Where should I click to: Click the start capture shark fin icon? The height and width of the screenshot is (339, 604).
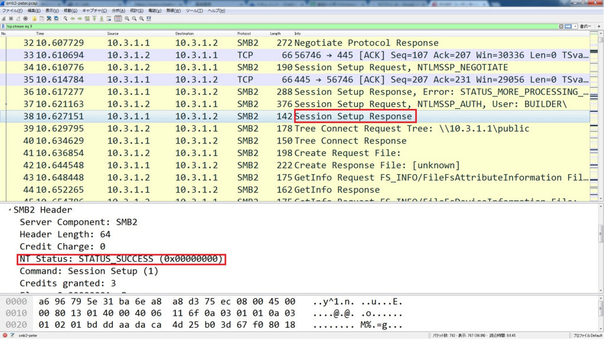4,18
